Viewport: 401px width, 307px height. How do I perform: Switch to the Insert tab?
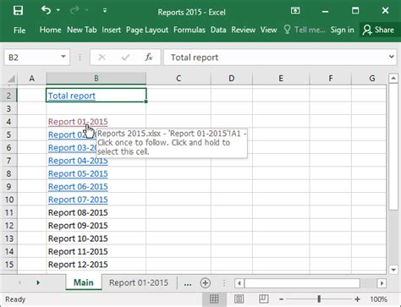point(111,30)
